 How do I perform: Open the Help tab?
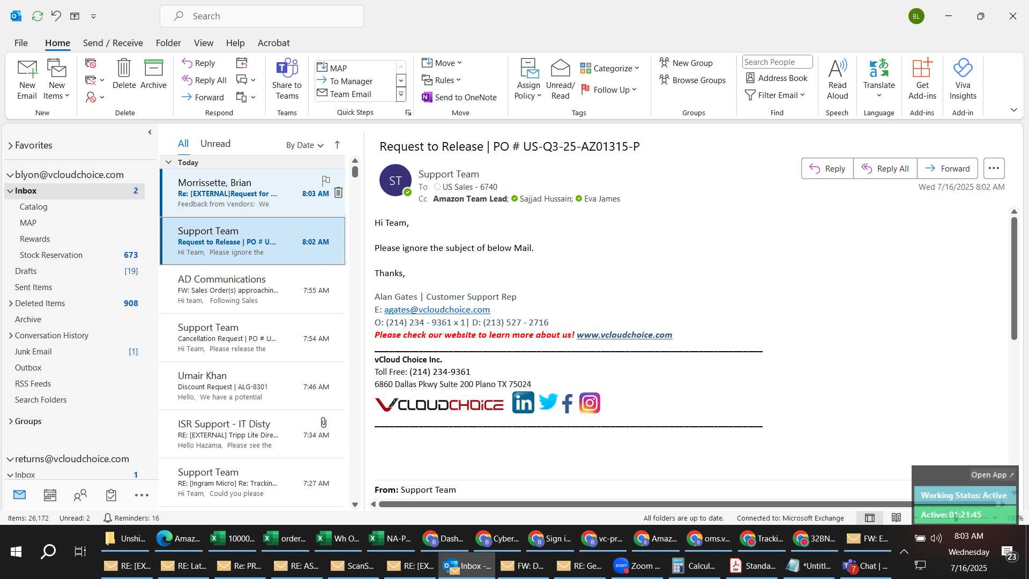point(235,43)
